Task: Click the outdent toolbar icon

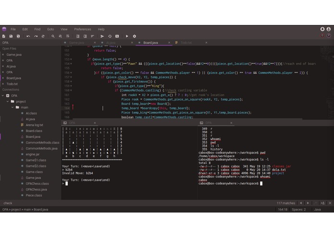Action: click(x=85, y=36)
